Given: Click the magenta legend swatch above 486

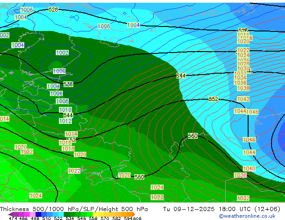Looking at the screenshot, I should pyautogui.click(x=27, y=214).
